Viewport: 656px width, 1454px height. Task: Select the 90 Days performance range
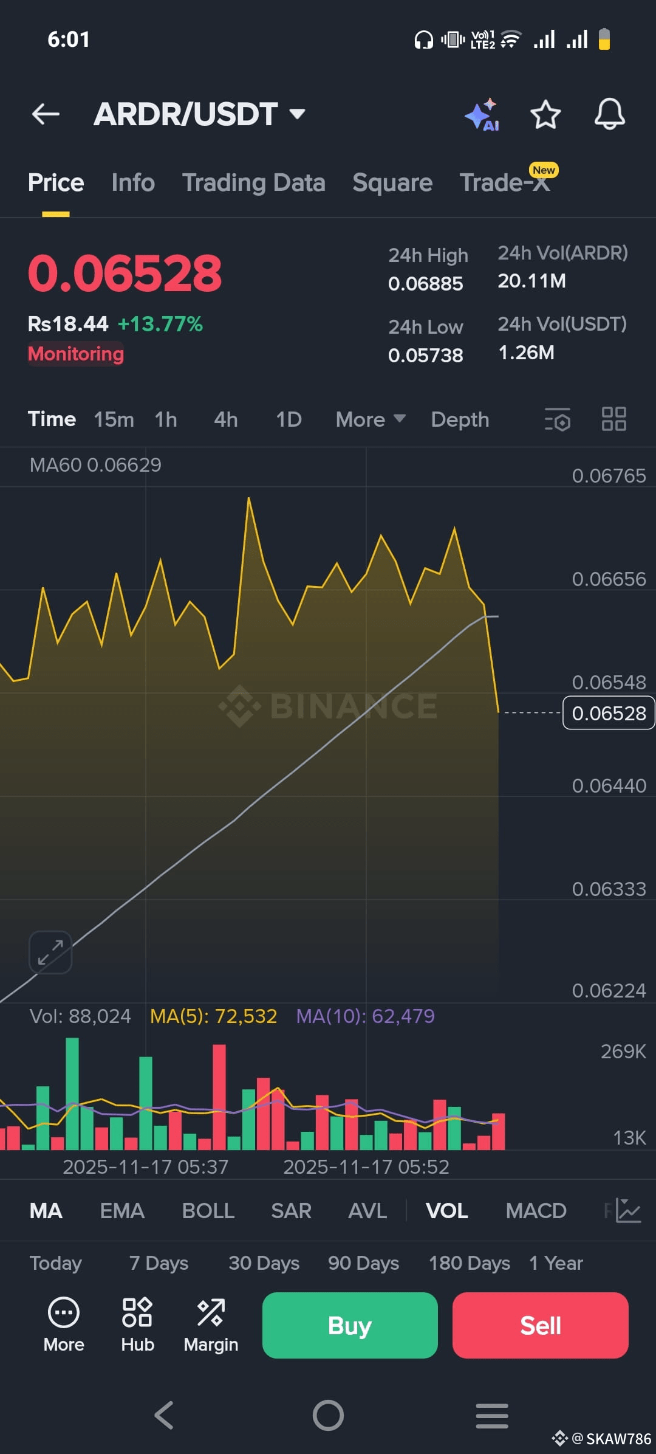(x=364, y=1263)
